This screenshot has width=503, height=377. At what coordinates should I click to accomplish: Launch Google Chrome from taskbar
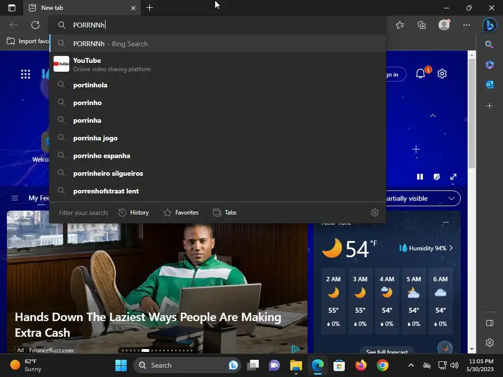pos(382,365)
